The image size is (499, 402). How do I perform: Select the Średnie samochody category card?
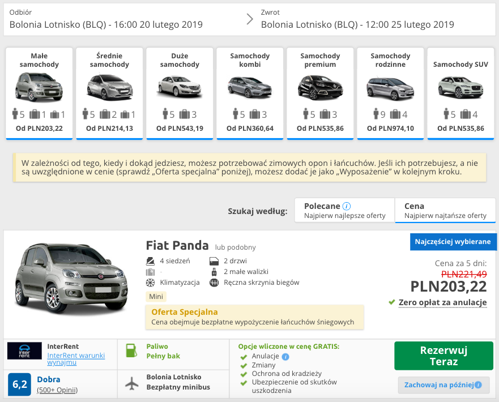(109, 93)
